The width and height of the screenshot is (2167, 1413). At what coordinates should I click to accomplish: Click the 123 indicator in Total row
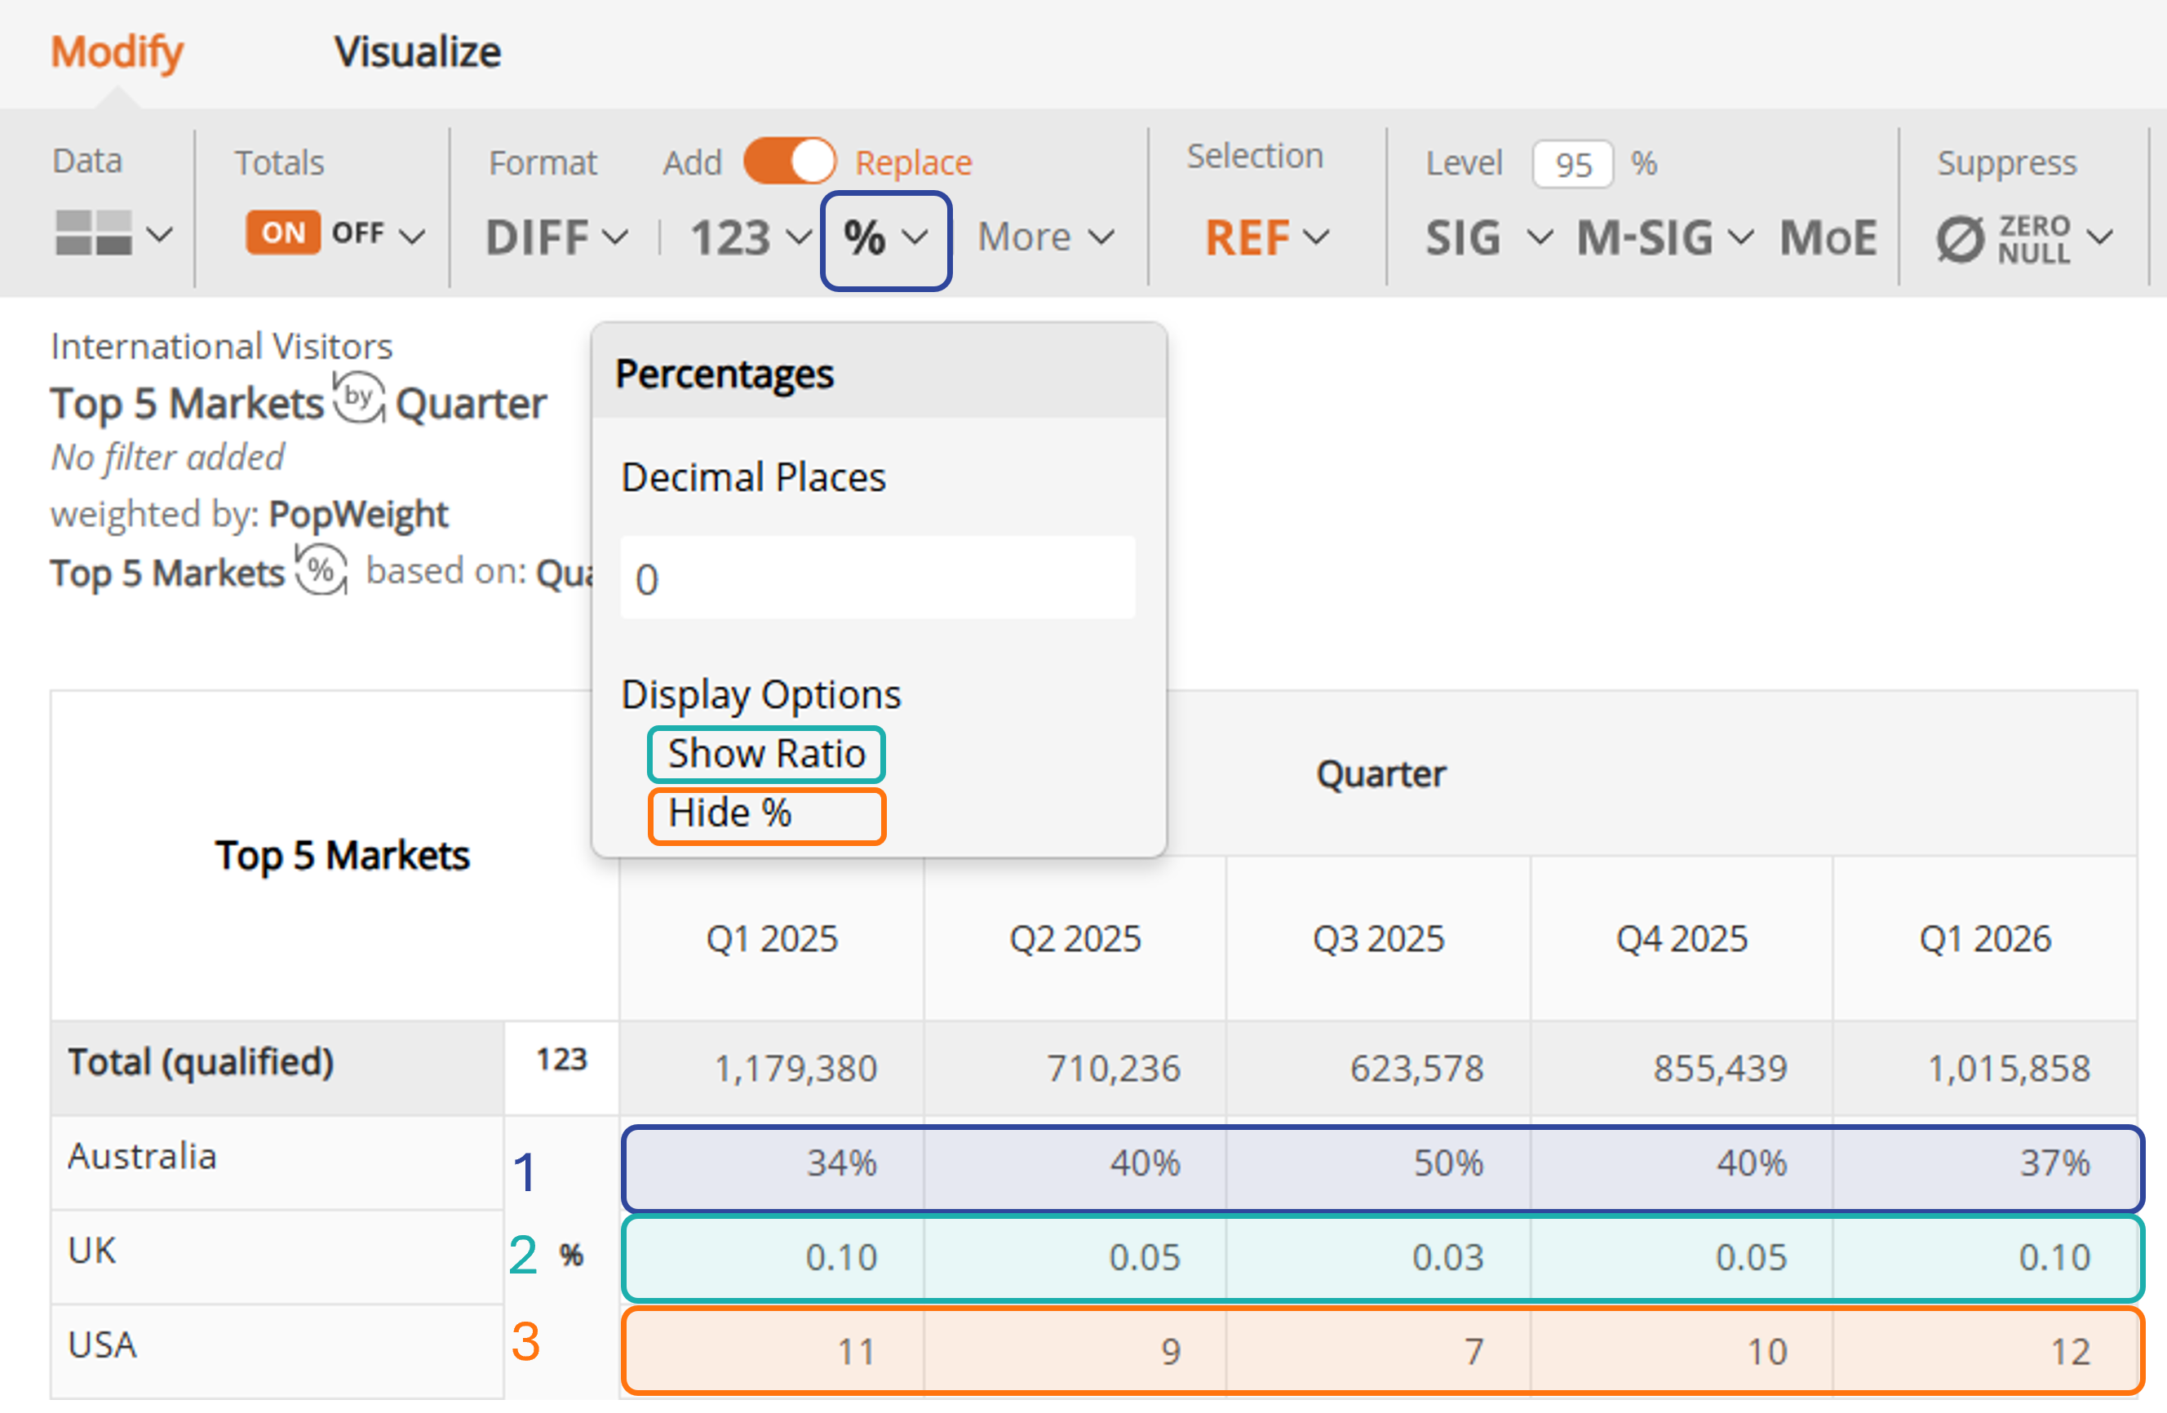point(561,1059)
